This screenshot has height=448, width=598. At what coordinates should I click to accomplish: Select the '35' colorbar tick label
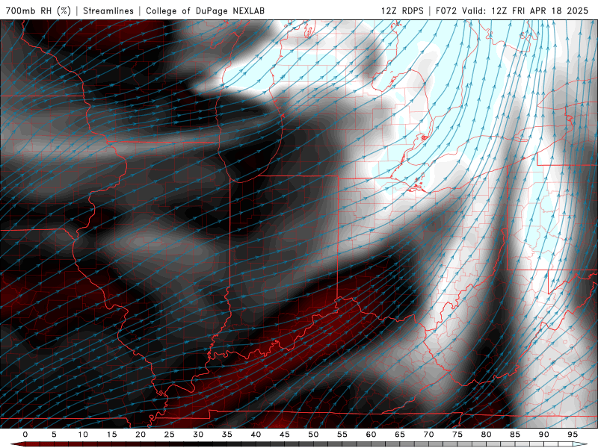coord(227,435)
